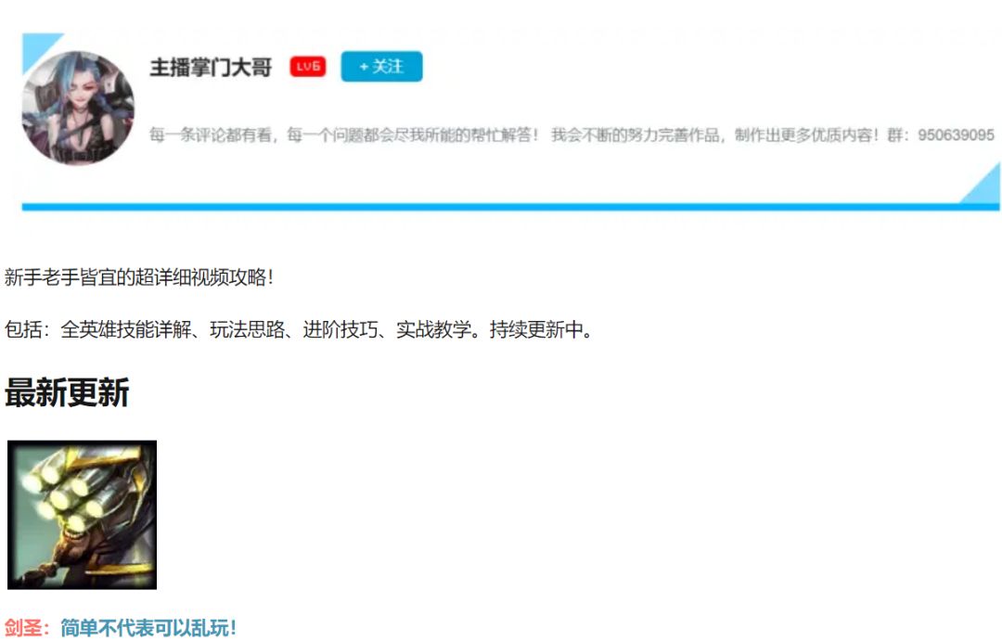Click the 全英雄技能详解 text
This screenshot has width=1002, height=641.
click(126, 329)
